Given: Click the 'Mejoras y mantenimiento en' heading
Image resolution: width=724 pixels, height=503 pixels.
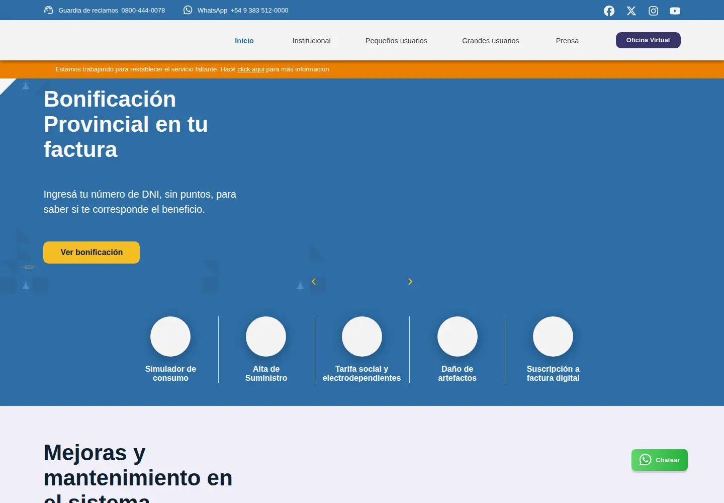Looking at the screenshot, I should [138, 472].
